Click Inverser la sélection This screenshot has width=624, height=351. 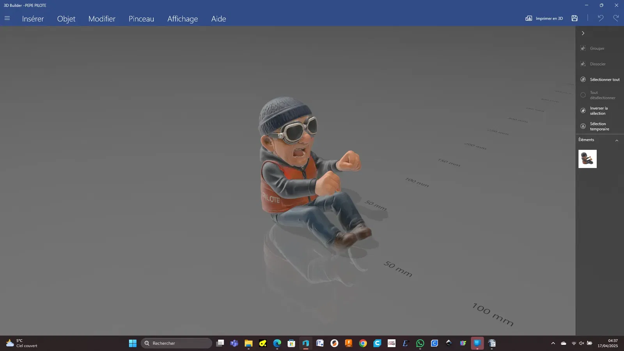click(594, 111)
